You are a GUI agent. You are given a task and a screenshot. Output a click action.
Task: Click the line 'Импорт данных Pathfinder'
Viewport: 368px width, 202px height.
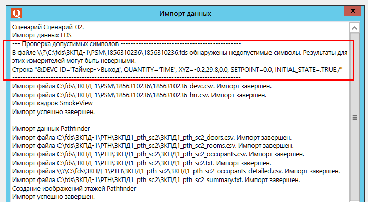[51, 129]
